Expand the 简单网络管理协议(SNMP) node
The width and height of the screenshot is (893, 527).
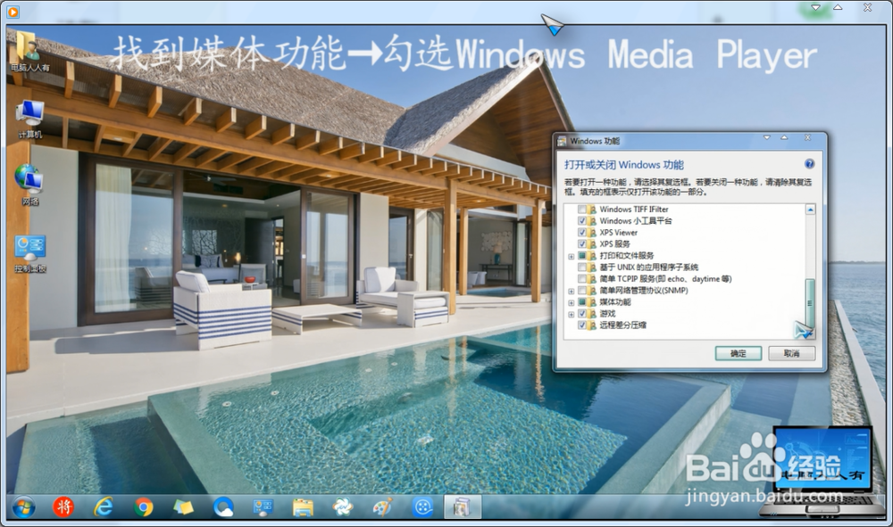pyautogui.click(x=572, y=291)
